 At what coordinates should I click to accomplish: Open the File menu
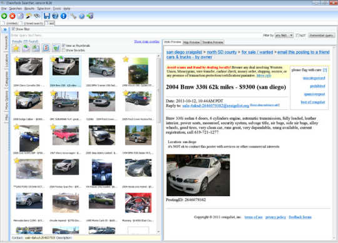[x=4, y=9]
